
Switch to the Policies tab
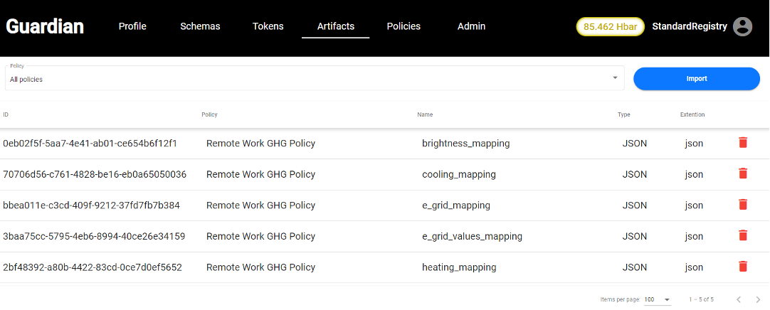pyautogui.click(x=404, y=26)
